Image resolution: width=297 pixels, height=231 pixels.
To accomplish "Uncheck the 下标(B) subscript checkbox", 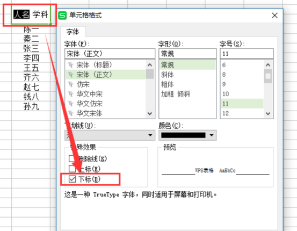I will [x=72, y=179].
